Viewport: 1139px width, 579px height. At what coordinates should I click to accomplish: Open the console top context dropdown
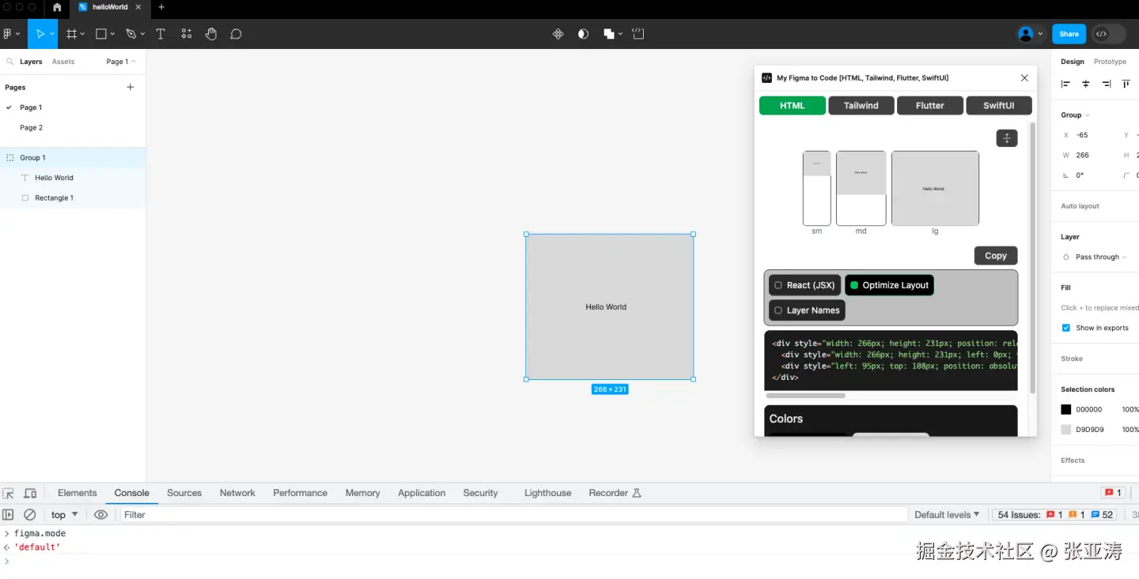click(65, 514)
